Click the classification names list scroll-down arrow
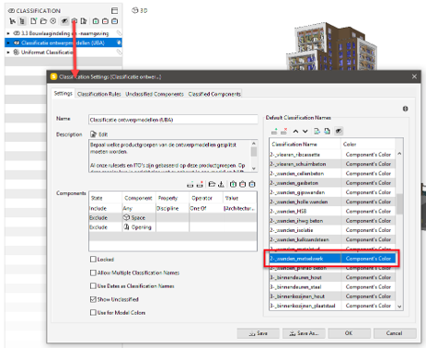The height and width of the screenshot is (348, 426). pyautogui.click(x=399, y=307)
